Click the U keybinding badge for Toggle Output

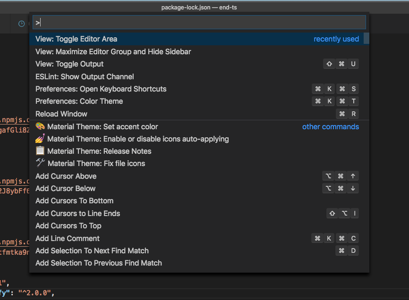click(x=353, y=64)
